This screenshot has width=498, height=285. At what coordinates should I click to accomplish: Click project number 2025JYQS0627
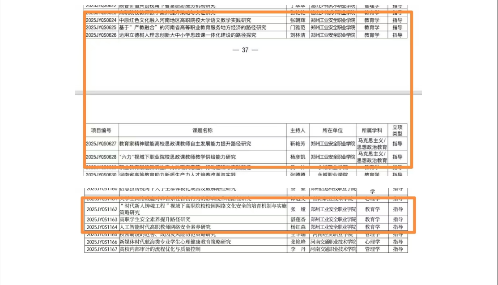pyautogui.click(x=101, y=144)
